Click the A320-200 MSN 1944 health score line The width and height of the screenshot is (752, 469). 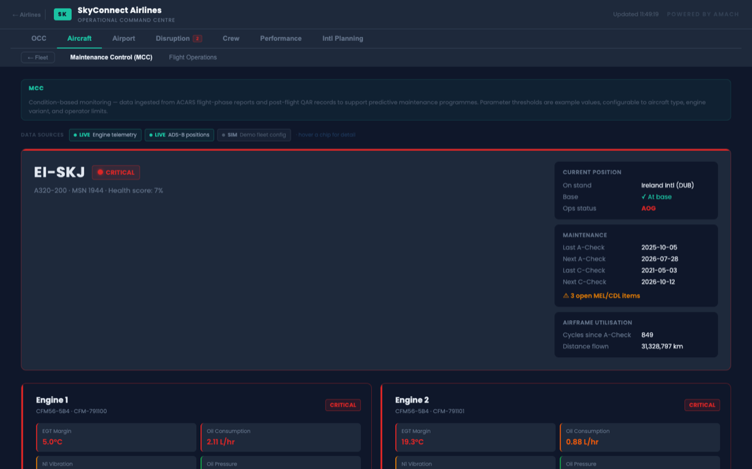98,190
